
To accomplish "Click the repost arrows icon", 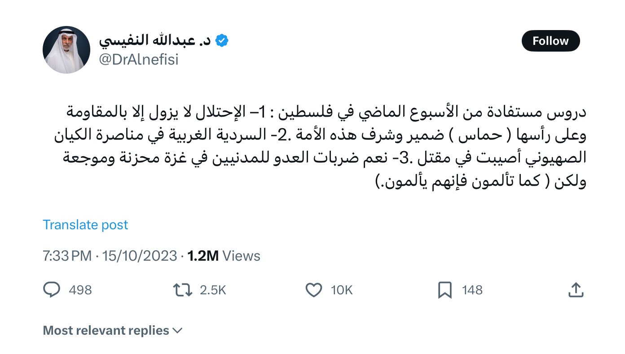I will 182,290.
